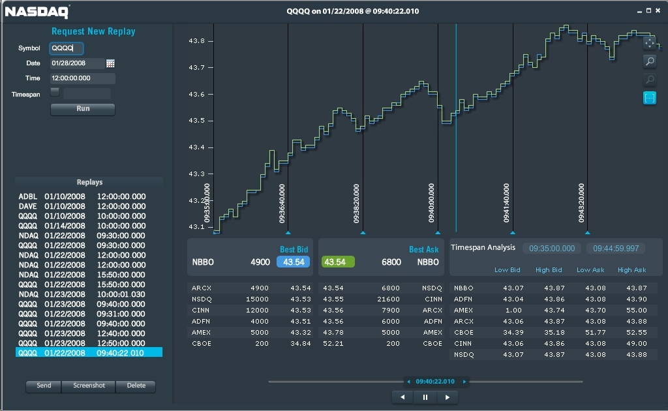Click the Low Bid column header
Image resolution: width=668 pixels, height=411 pixels.
coord(507,270)
